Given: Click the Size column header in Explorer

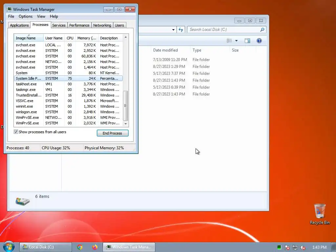Looking at the screenshot, I should tap(243, 50).
